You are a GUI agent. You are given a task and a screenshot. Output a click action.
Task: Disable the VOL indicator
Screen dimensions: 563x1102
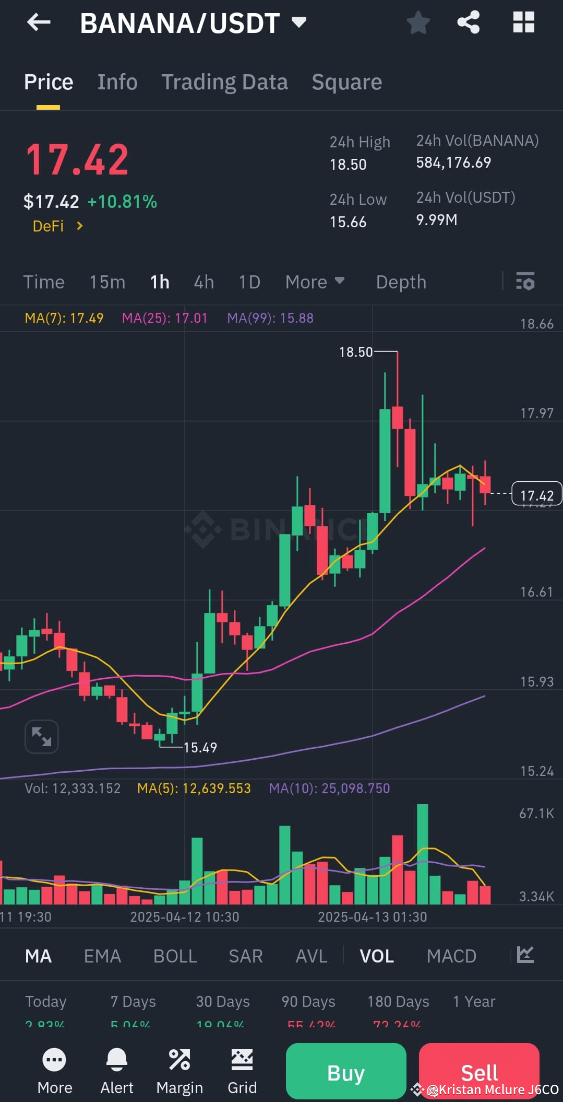coord(377,956)
